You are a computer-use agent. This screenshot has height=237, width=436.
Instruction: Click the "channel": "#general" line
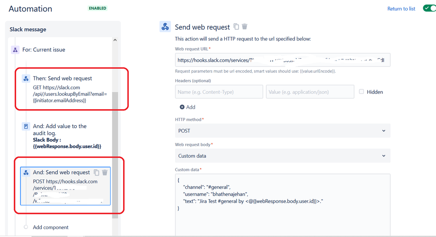[x=206, y=187]
